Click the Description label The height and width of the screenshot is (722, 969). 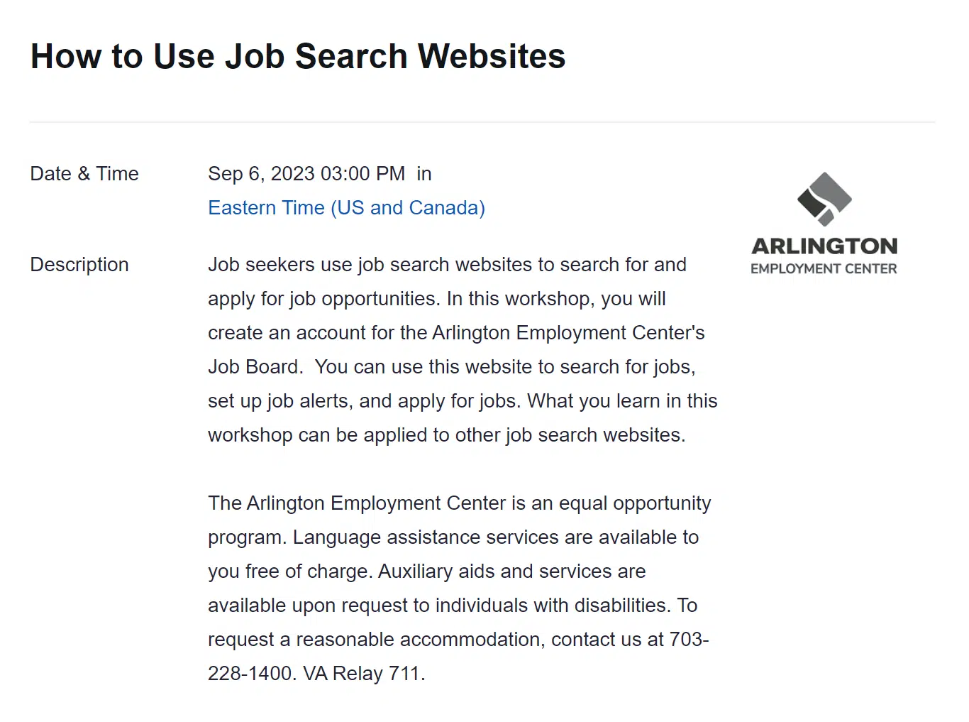point(79,265)
